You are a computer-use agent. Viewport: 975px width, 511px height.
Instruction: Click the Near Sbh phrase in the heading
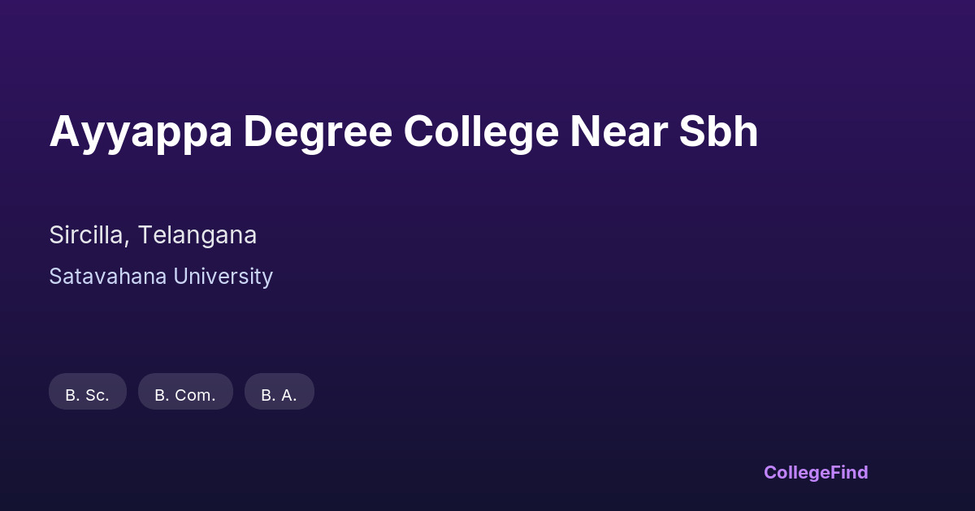click(664, 131)
